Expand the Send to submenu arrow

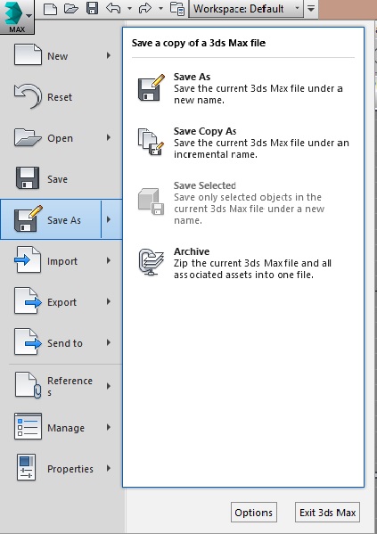point(109,342)
